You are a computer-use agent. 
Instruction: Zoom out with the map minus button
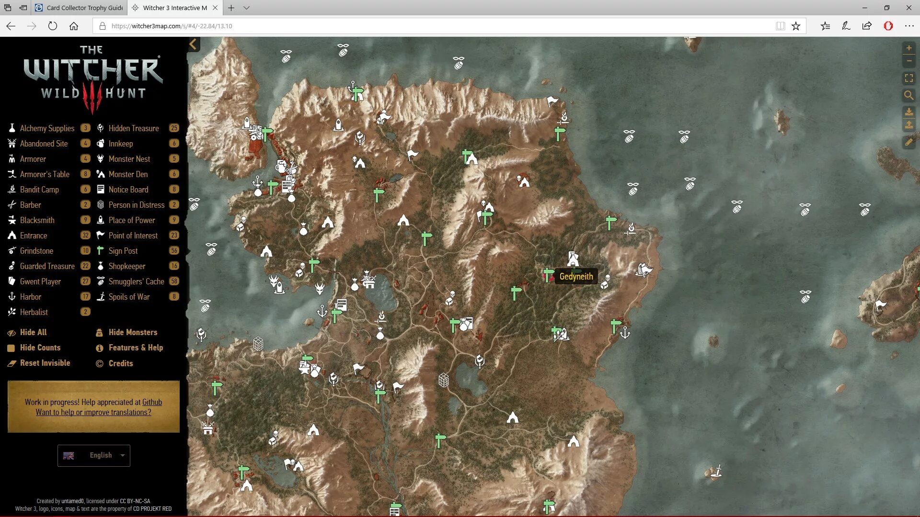point(908,61)
